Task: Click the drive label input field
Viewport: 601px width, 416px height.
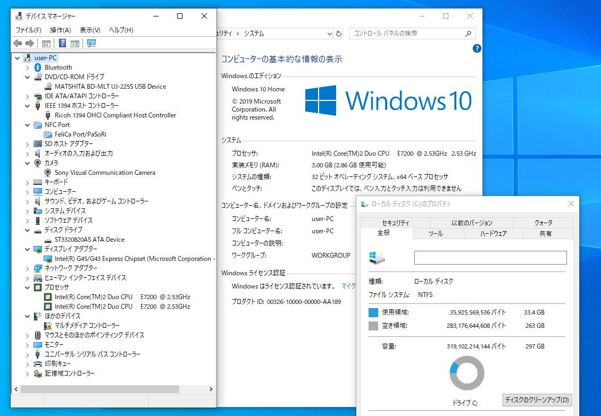Action: [490, 258]
